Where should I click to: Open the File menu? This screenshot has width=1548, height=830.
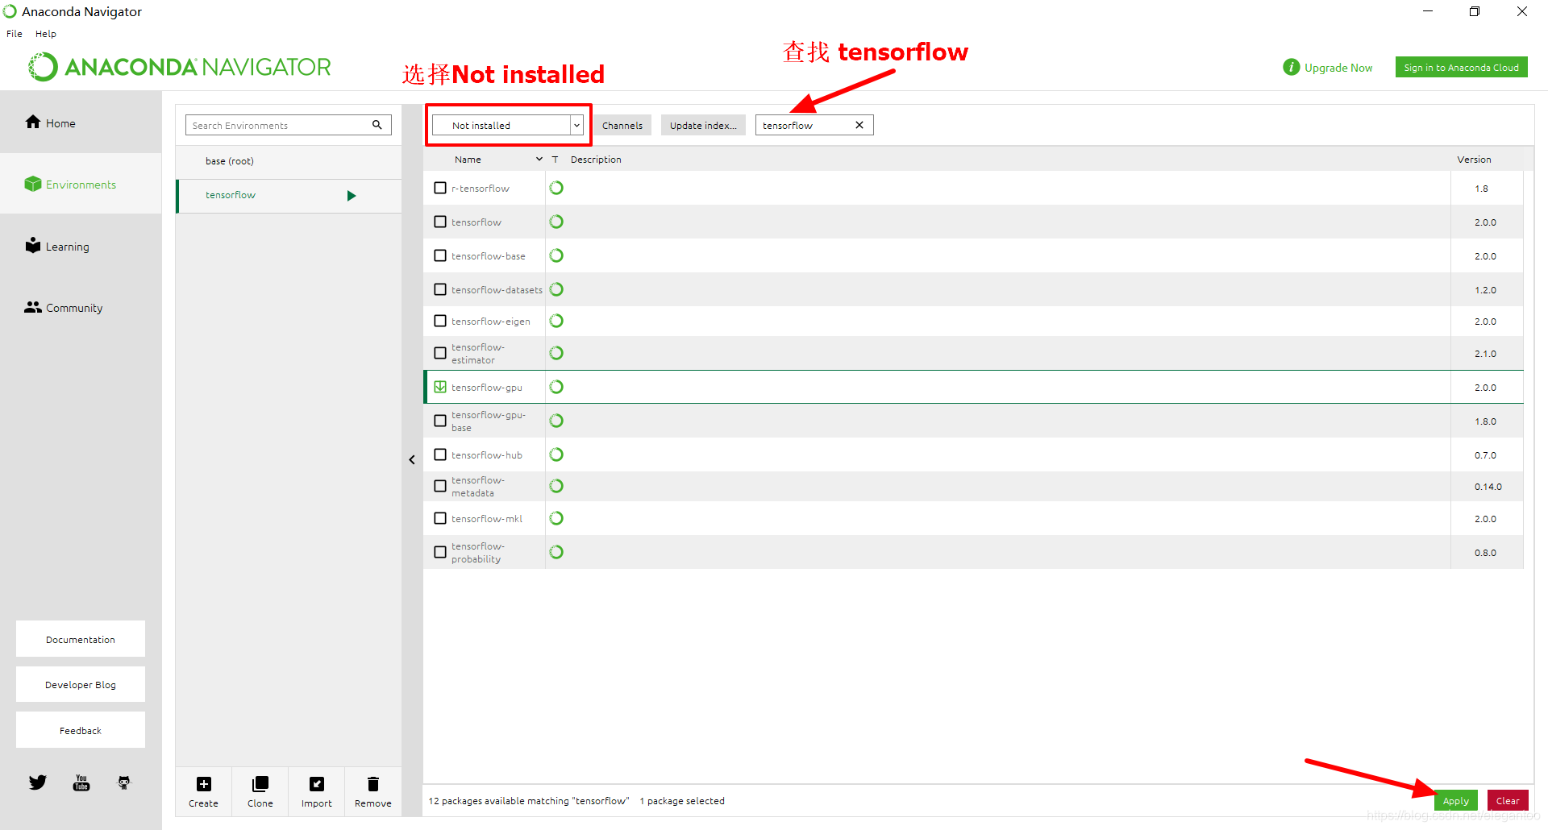pyautogui.click(x=15, y=34)
